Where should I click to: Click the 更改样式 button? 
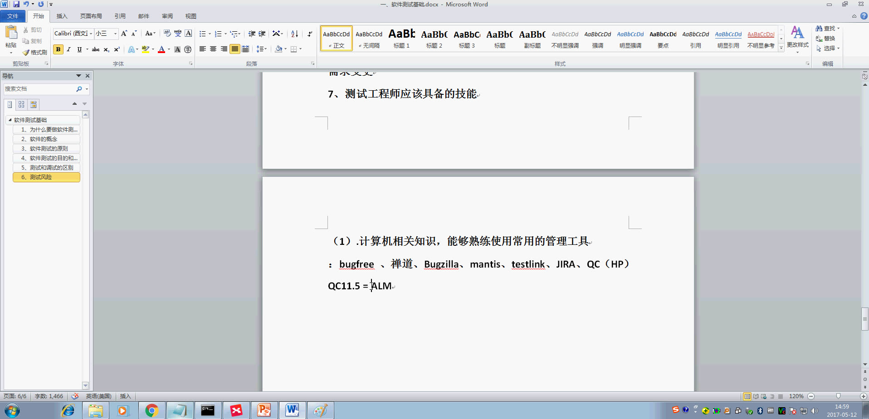coord(797,39)
